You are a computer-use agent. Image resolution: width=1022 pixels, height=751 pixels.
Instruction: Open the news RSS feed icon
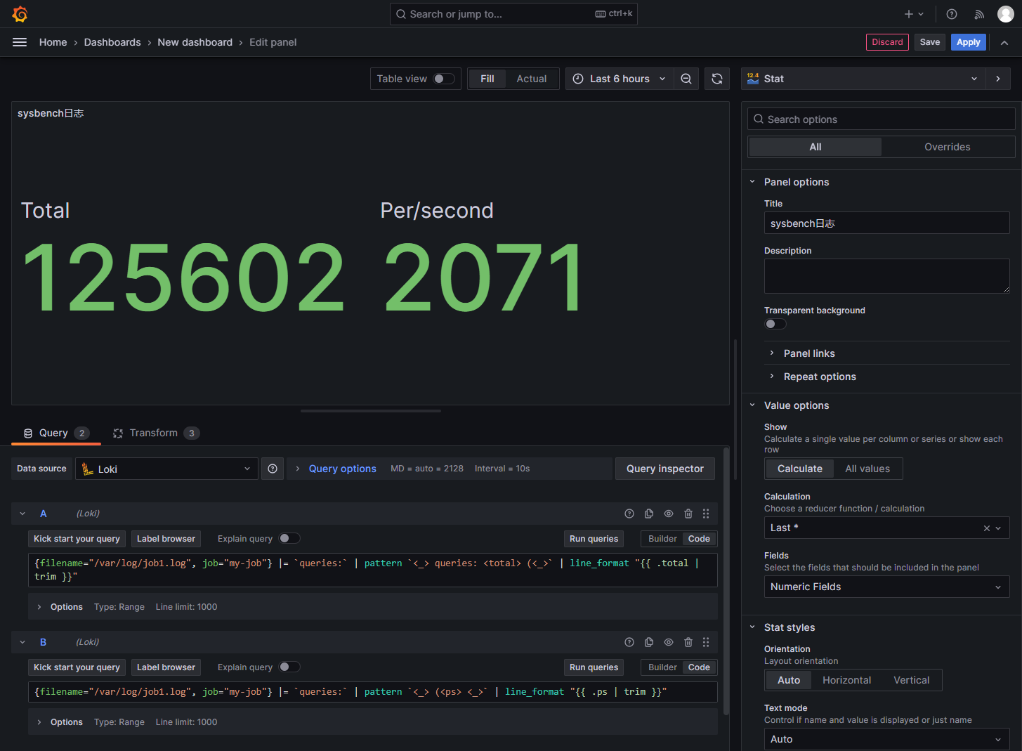[979, 14]
